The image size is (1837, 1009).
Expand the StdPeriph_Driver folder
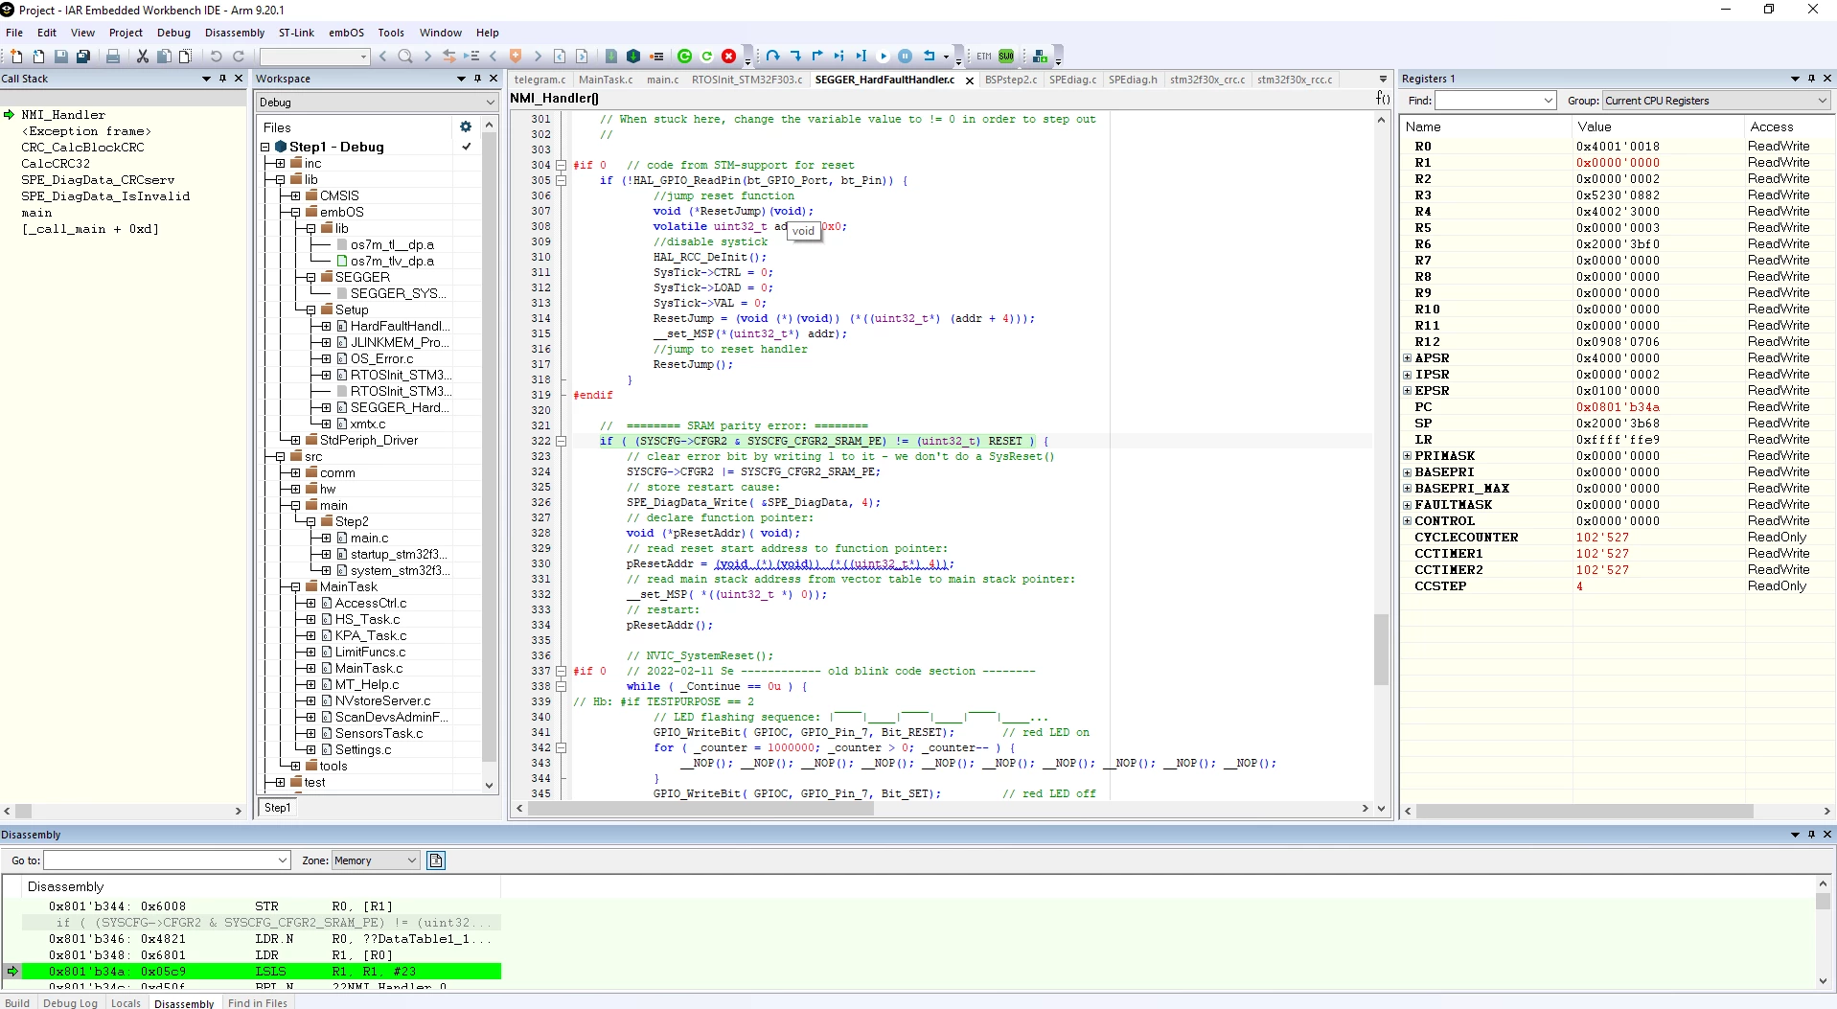(296, 441)
